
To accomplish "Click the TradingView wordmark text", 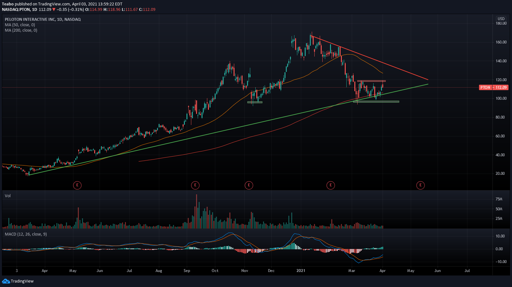I will [22, 281].
